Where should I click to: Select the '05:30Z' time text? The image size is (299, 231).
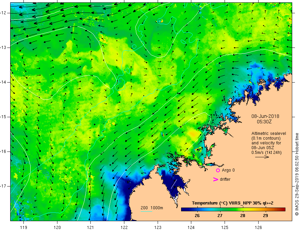(x=264, y=122)
